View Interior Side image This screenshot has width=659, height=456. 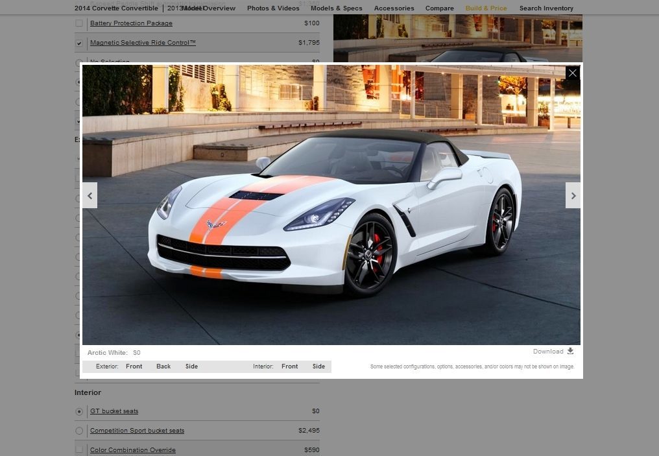(318, 366)
